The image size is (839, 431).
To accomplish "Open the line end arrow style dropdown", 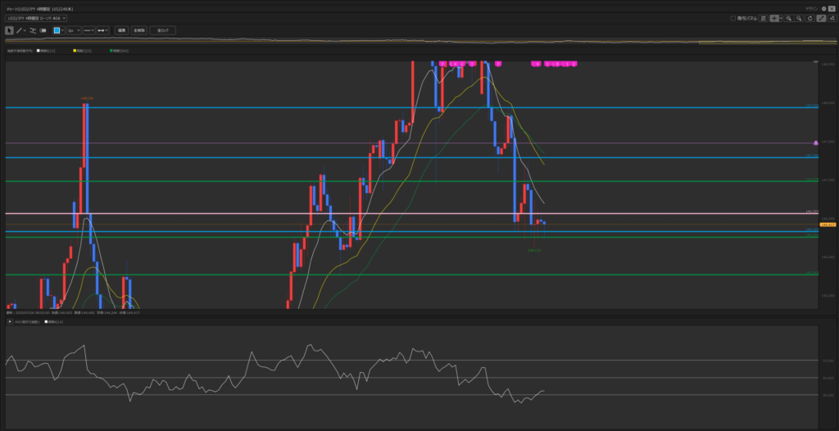I will [x=102, y=30].
